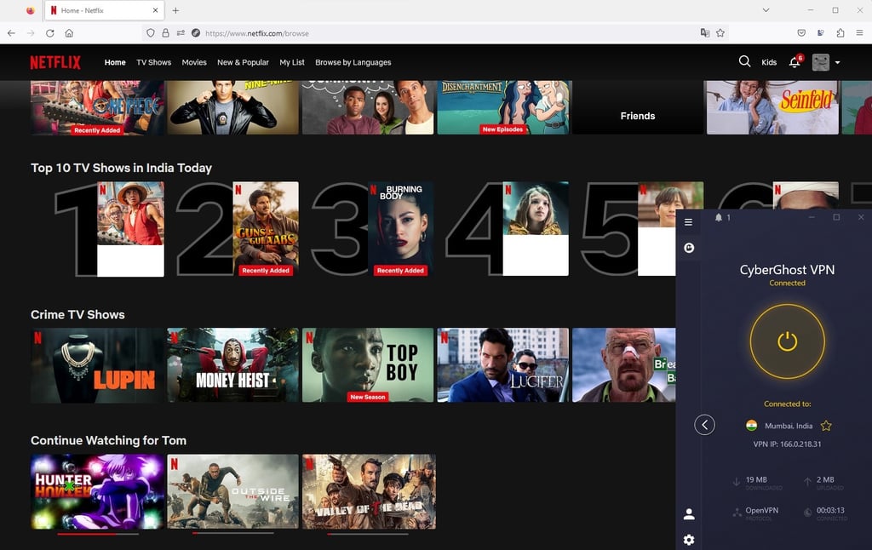Resume Valley of the Dead
This screenshot has height=550, width=872.
pyautogui.click(x=369, y=491)
